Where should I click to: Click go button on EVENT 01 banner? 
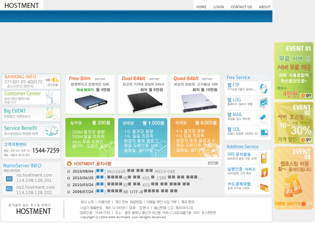[306, 95]
